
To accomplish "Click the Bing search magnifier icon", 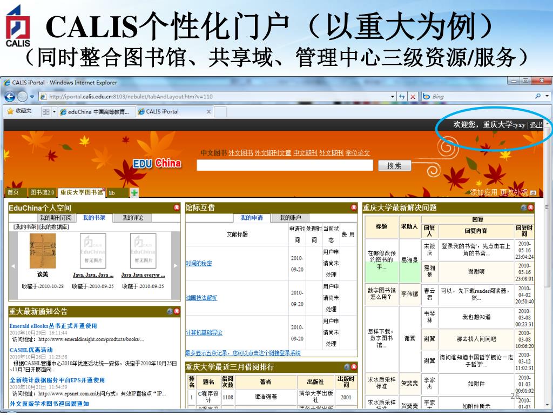I will point(538,96).
